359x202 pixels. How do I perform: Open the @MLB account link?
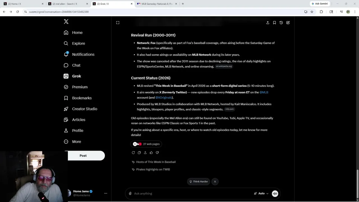[x=264, y=92]
